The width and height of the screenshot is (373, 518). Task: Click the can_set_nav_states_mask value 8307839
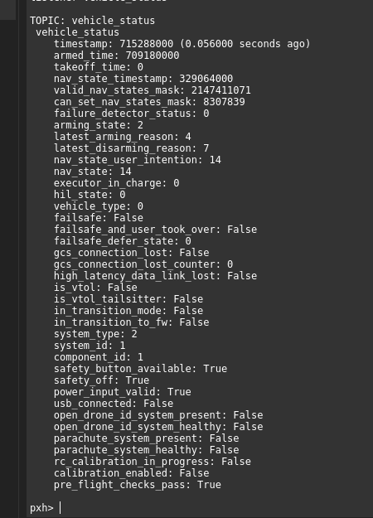224,102
